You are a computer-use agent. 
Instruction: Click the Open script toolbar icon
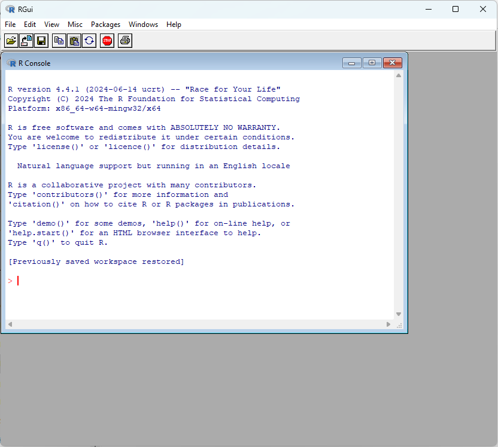click(x=11, y=41)
